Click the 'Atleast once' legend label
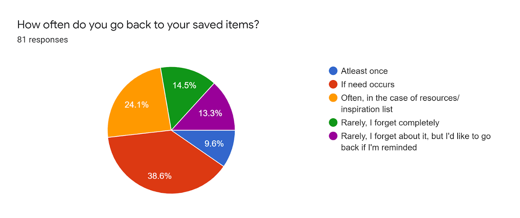 point(364,71)
